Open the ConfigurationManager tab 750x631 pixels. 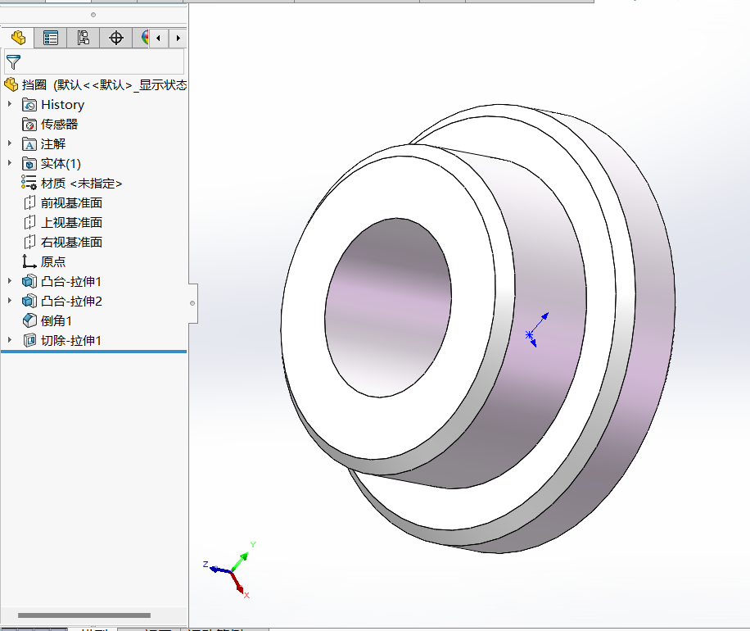click(83, 38)
